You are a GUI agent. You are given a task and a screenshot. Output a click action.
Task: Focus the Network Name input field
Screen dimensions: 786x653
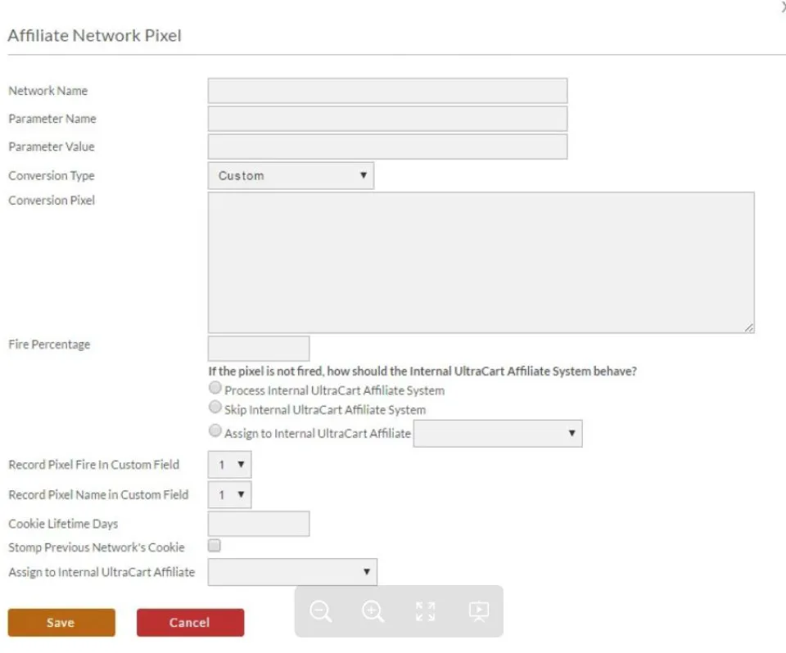387,91
